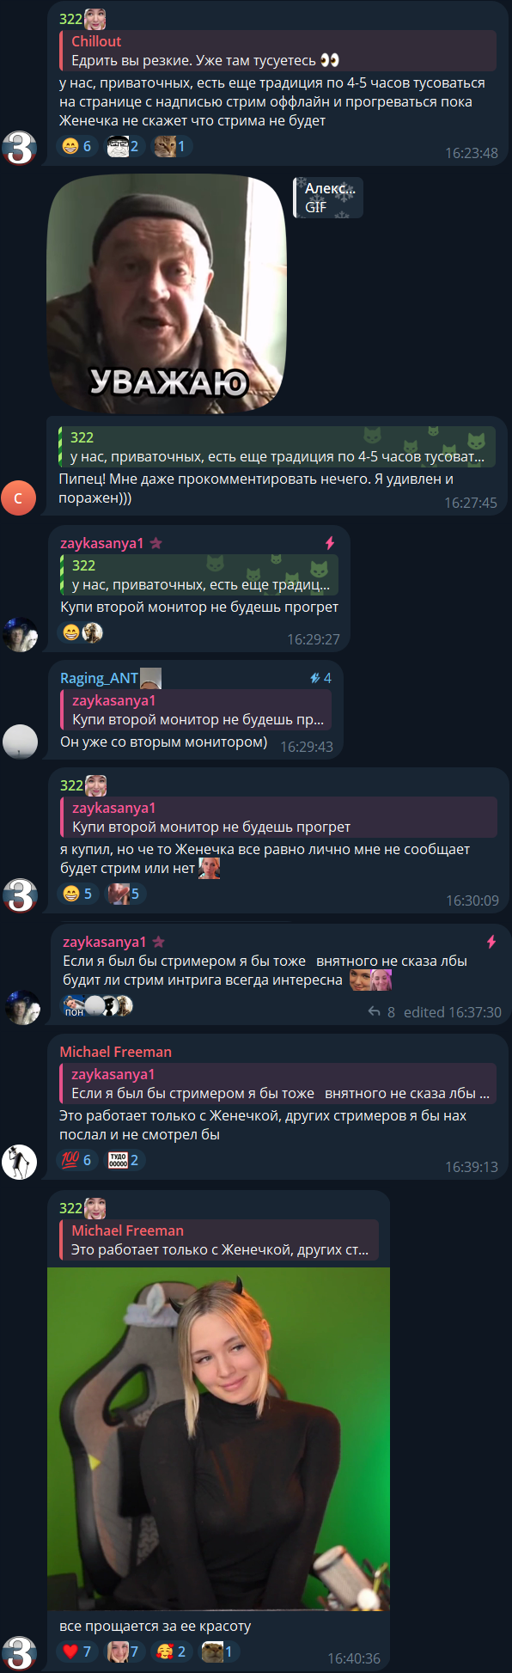512x1673 pixels.
Task: Click the grinning emoji reaction with 6
Action: [76, 146]
